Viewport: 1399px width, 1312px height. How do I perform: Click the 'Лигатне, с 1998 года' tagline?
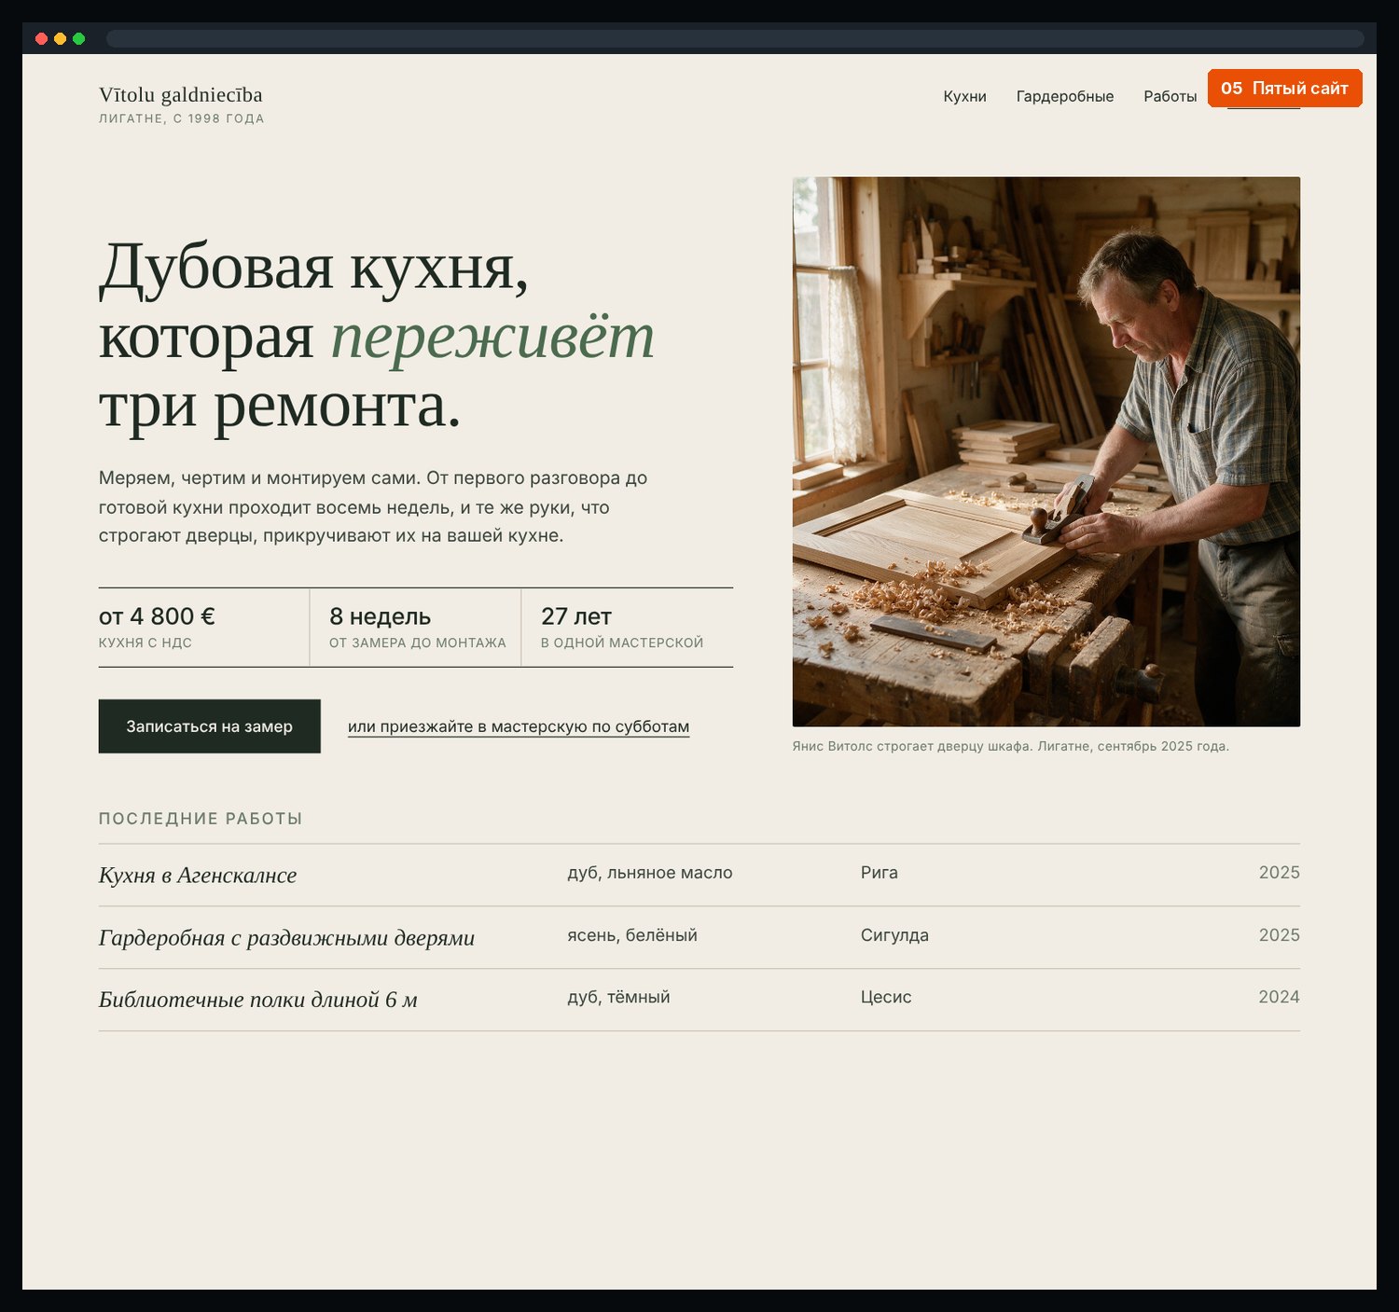(182, 118)
